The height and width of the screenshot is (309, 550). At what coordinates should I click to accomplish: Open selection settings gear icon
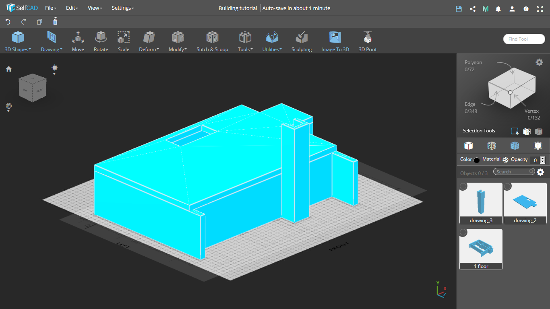(x=539, y=62)
